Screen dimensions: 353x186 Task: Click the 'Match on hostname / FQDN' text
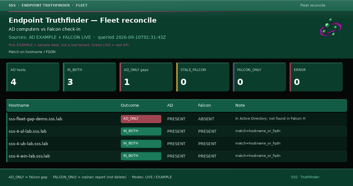point(32,52)
